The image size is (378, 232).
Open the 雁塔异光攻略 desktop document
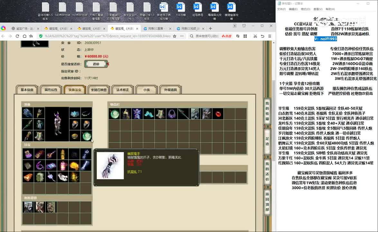(214, 11)
